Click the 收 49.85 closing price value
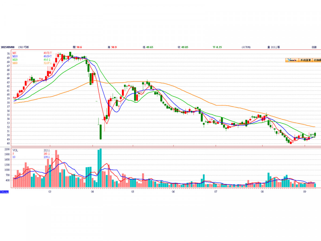321x241 pixels. pos(183,47)
